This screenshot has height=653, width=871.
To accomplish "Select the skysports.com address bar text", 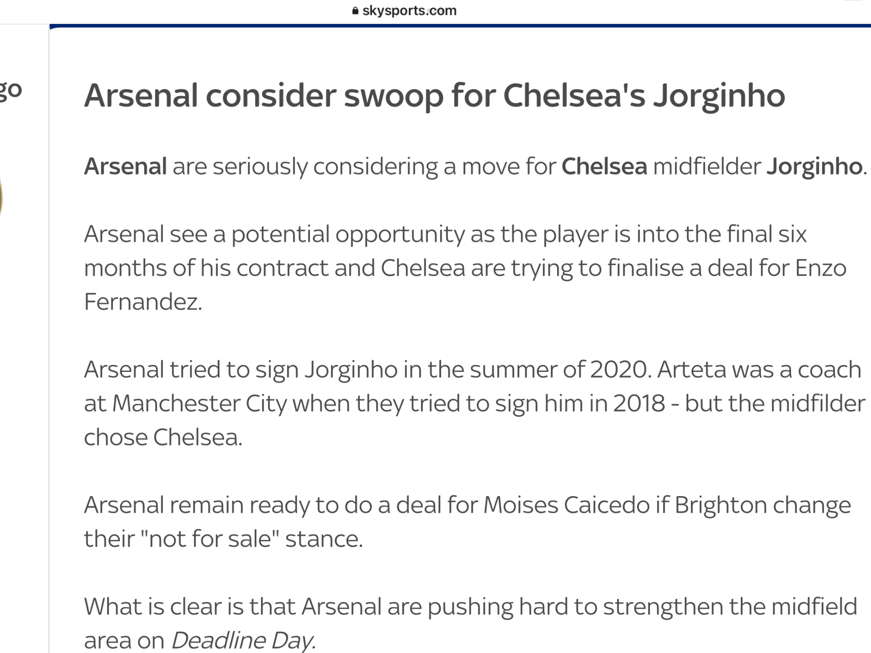I will click(x=409, y=11).
